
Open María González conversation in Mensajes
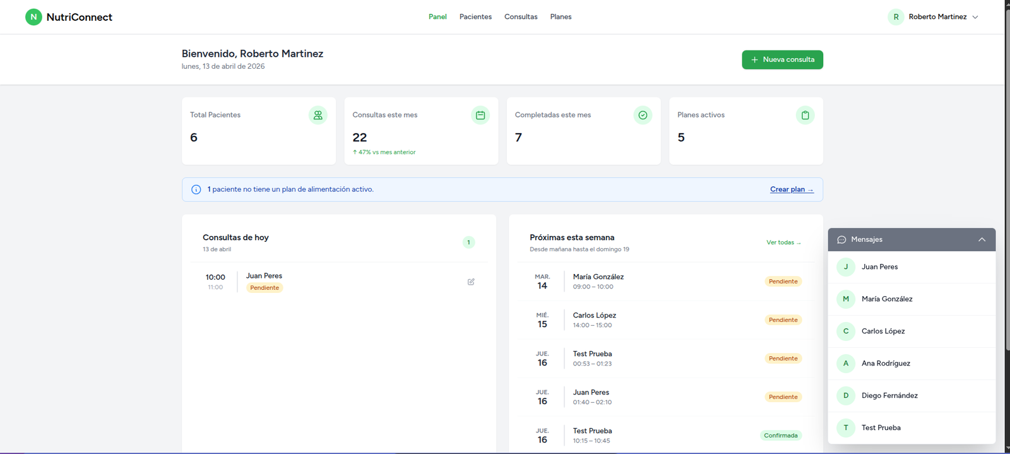pos(912,299)
